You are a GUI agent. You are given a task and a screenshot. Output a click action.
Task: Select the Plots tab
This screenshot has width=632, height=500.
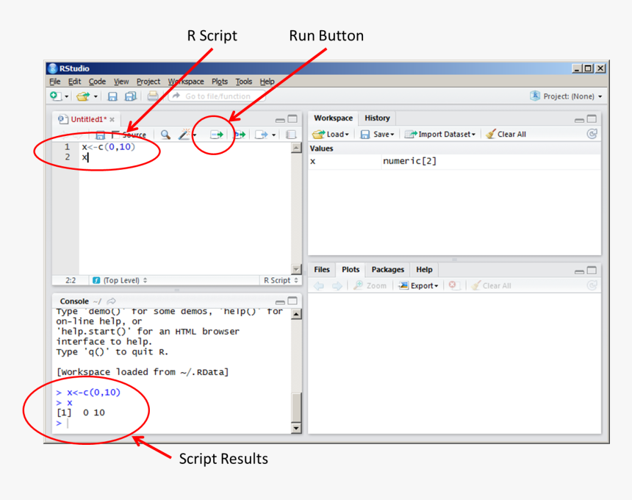pos(351,269)
